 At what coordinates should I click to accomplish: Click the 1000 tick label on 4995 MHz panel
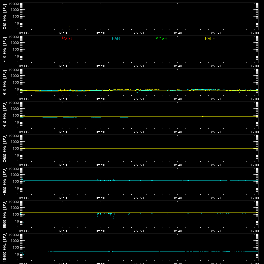[x=15, y=175]
